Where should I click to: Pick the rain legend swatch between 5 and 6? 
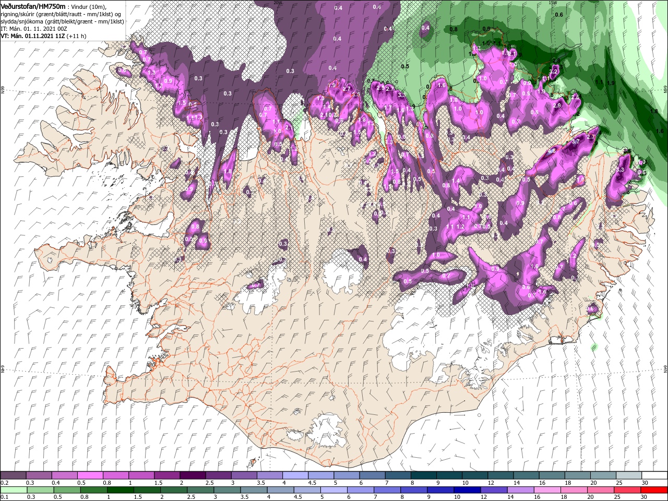[x=335, y=491]
